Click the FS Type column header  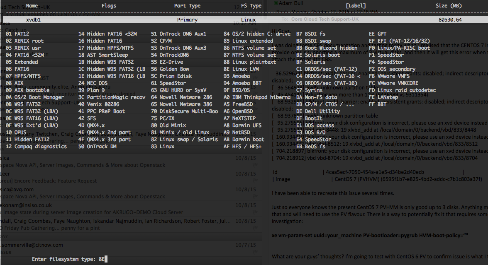tap(251, 6)
